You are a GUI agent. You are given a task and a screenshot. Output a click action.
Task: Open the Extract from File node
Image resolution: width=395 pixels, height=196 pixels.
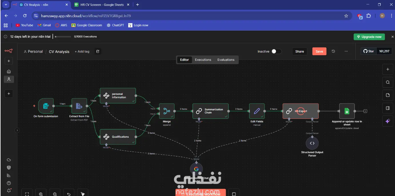[79, 106]
